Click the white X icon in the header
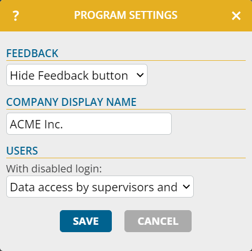 pyautogui.click(x=236, y=16)
